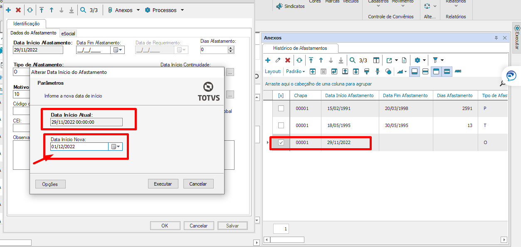Click OK at bottom of afastamento form

click(165, 226)
